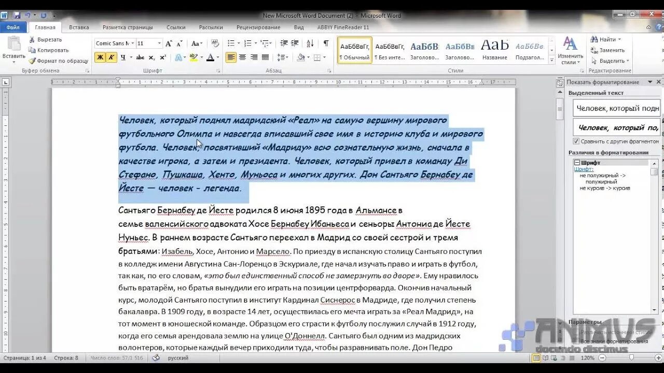This screenshot has width=664, height=373.
Task: Toggle strikethrough abc formatting
Action: point(140,58)
